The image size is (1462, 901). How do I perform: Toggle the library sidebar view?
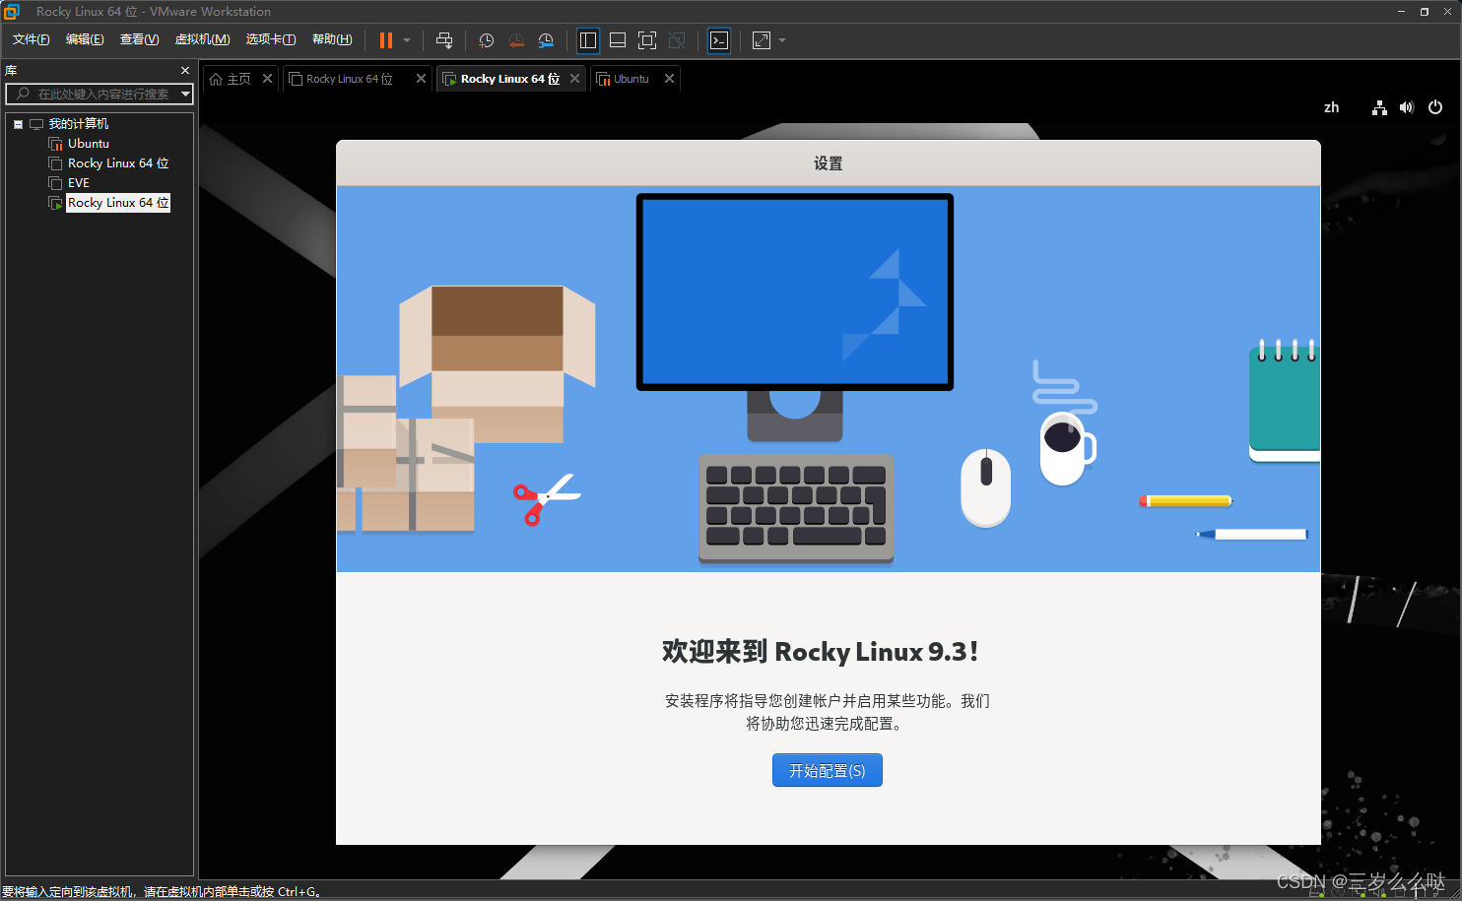coord(588,40)
